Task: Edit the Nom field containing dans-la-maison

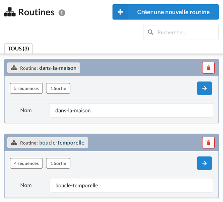Action: pyautogui.click(x=131, y=110)
